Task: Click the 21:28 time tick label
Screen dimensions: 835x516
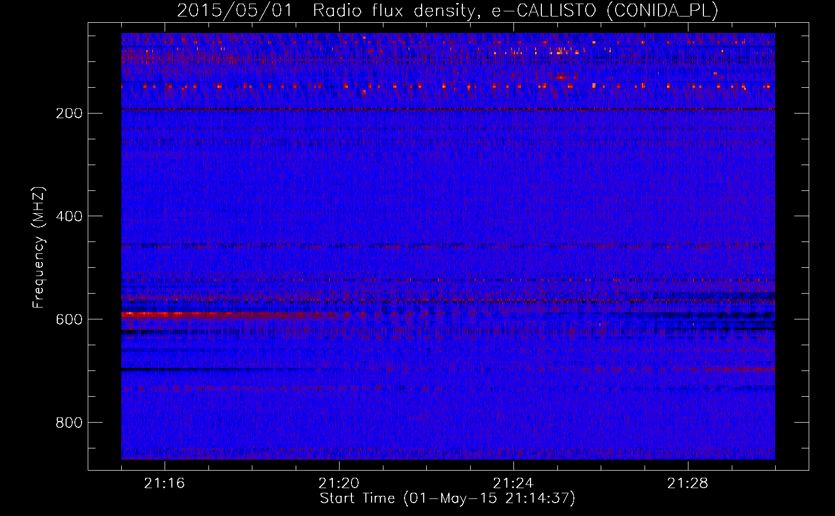Action: tap(688, 483)
